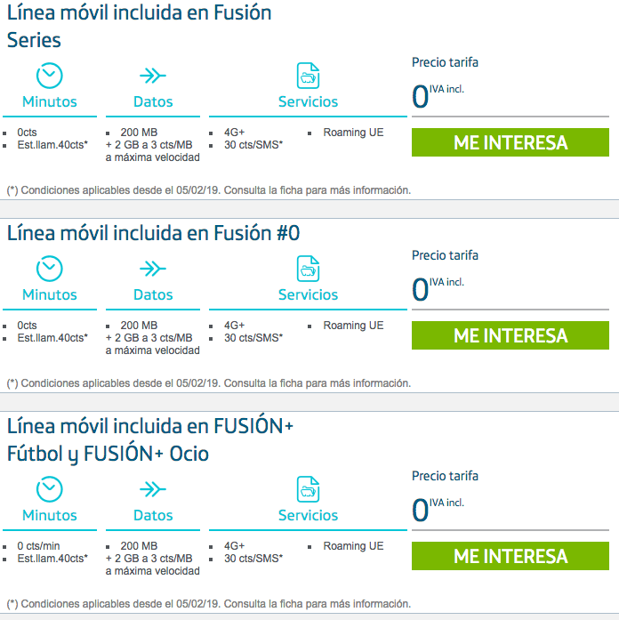Select the Datos label in Fusión #0

tap(153, 294)
